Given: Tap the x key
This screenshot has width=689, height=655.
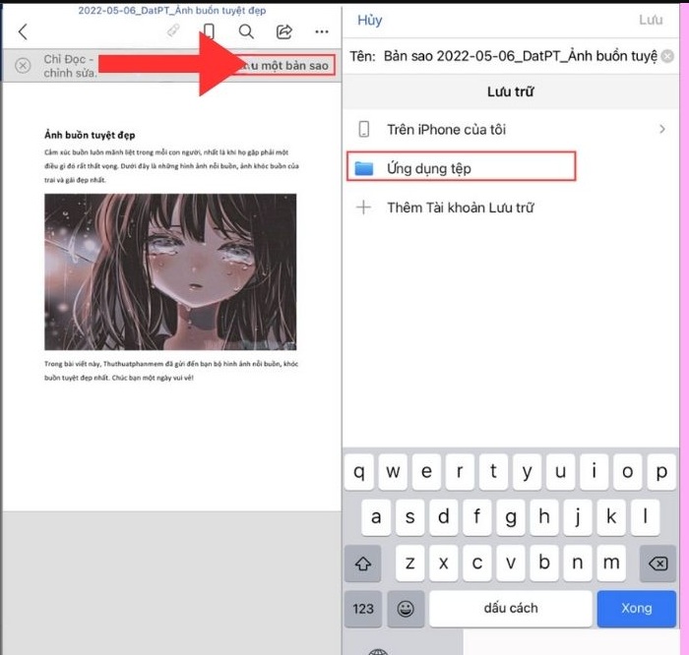Looking at the screenshot, I should (x=443, y=564).
